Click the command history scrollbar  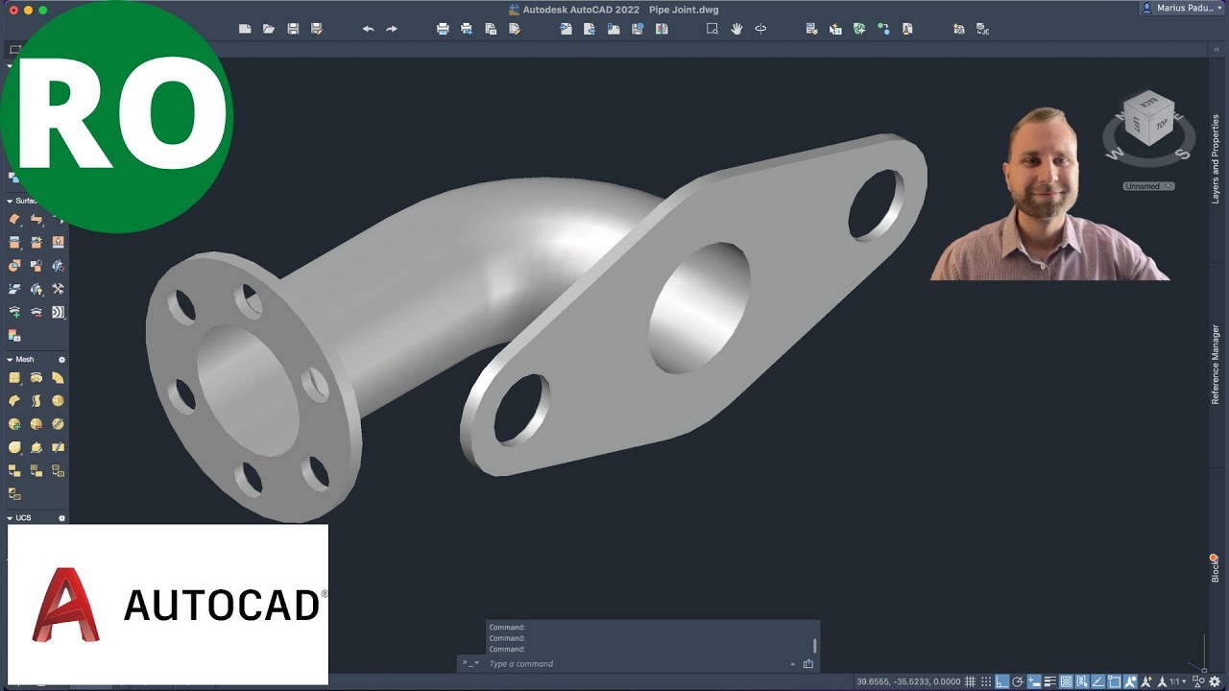tap(815, 646)
